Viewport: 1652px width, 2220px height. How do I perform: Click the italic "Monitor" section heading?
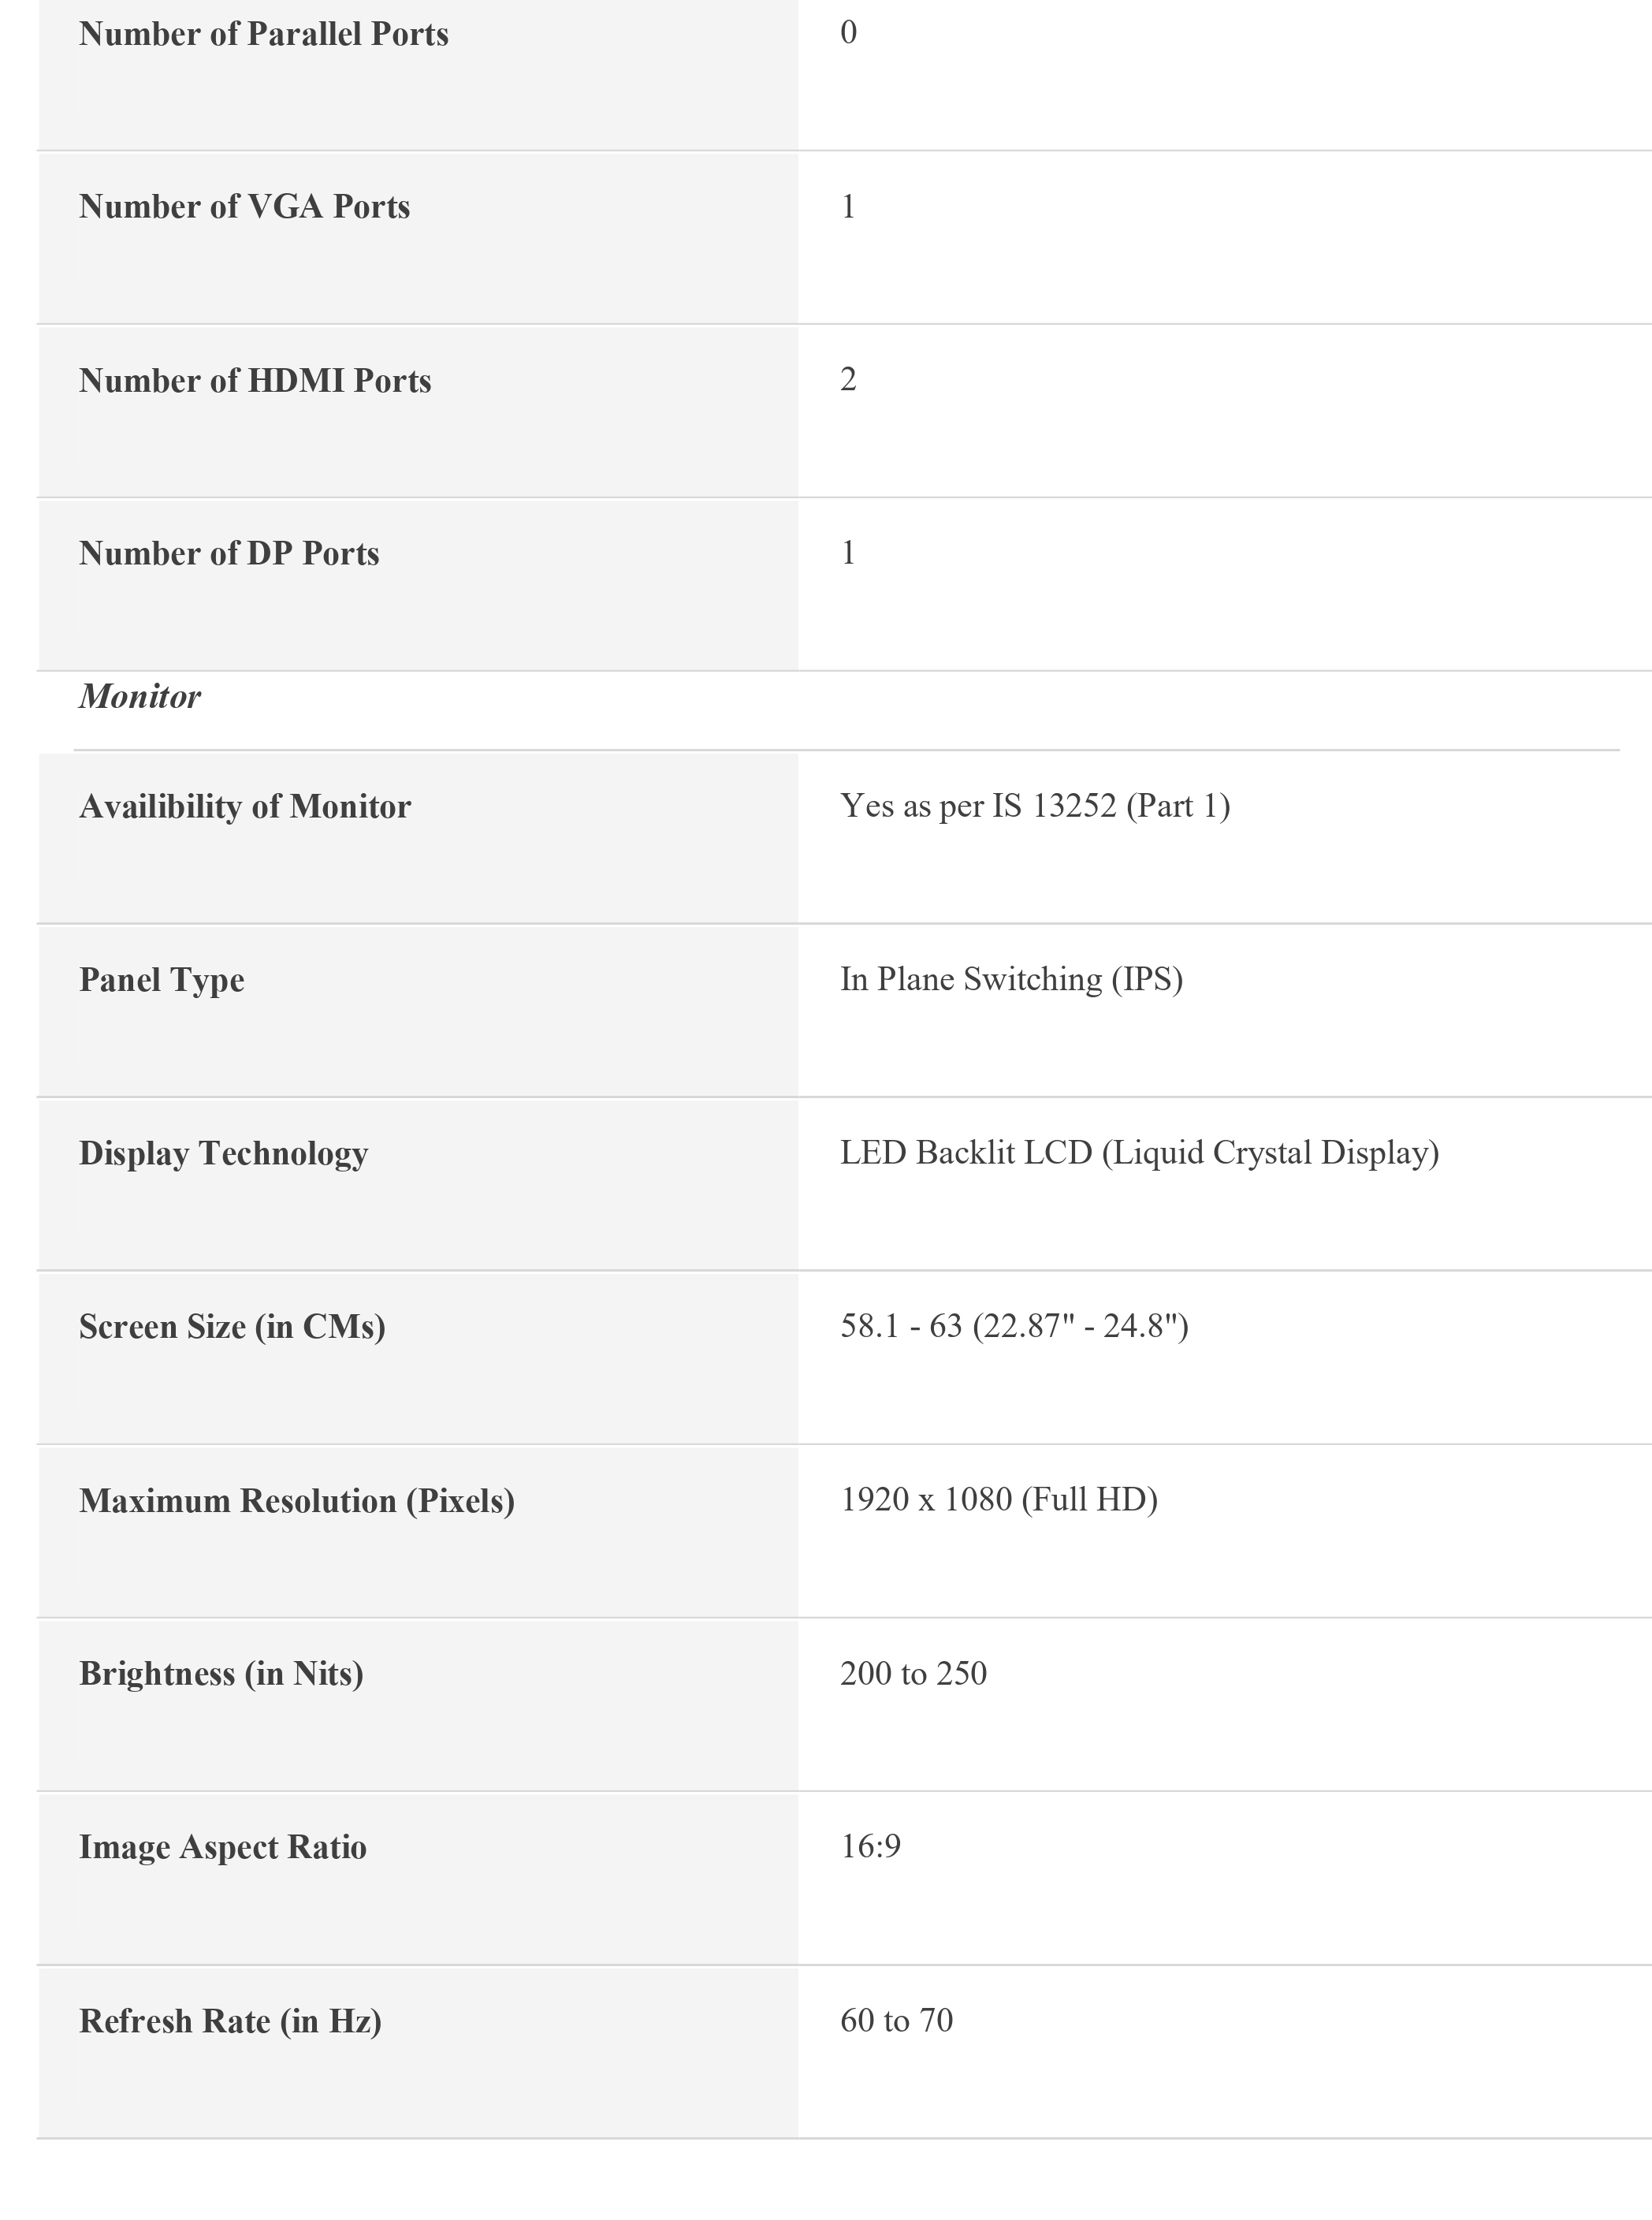click(140, 697)
